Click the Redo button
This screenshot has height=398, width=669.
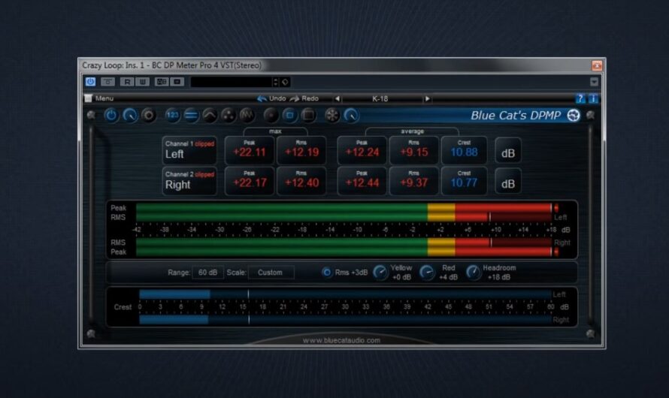tap(304, 98)
